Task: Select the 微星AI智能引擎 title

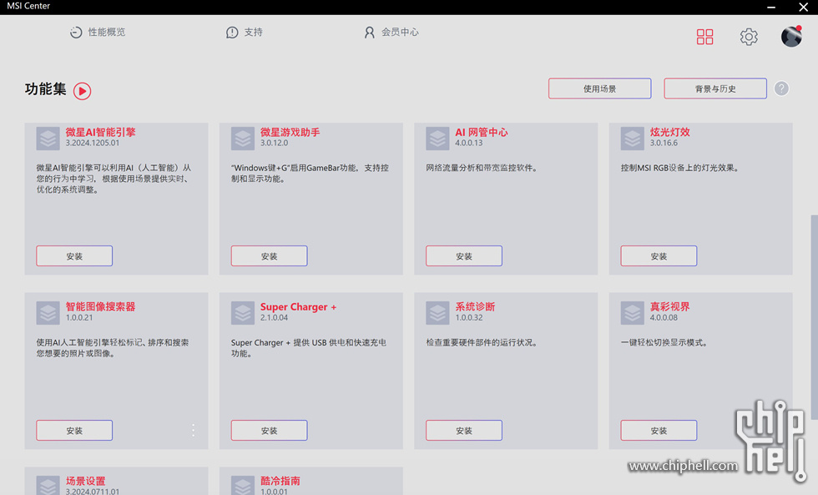Action: coord(101,132)
